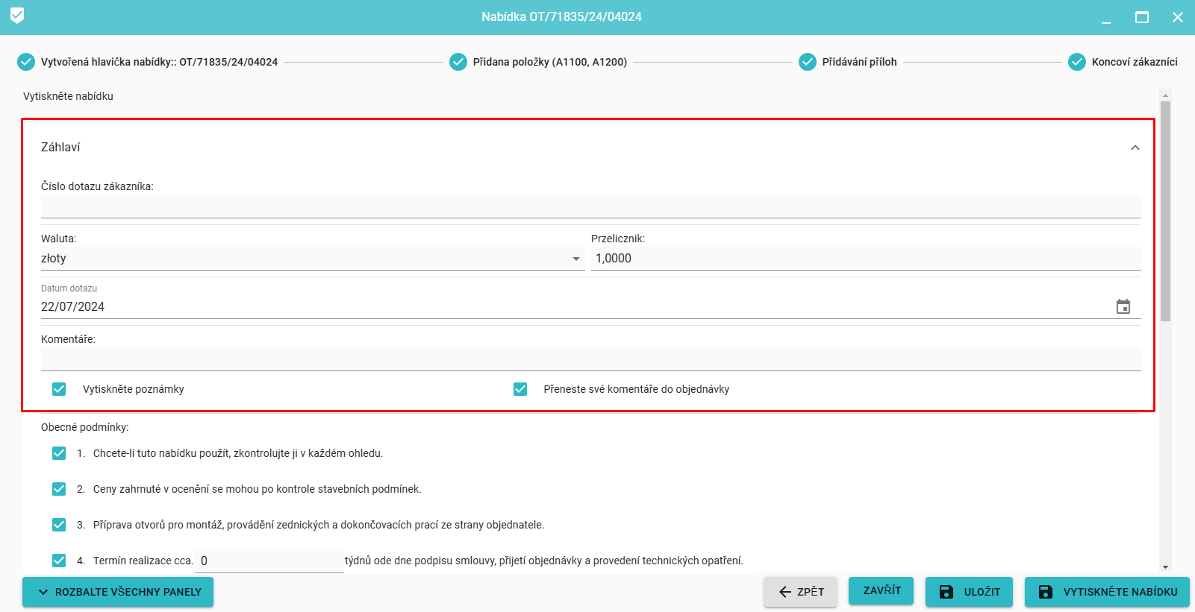Screen dimensions: 1195x612
Task: Toggle 'Přeneste své komentáře do objednávky' checkbox
Action: pyautogui.click(x=520, y=389)
